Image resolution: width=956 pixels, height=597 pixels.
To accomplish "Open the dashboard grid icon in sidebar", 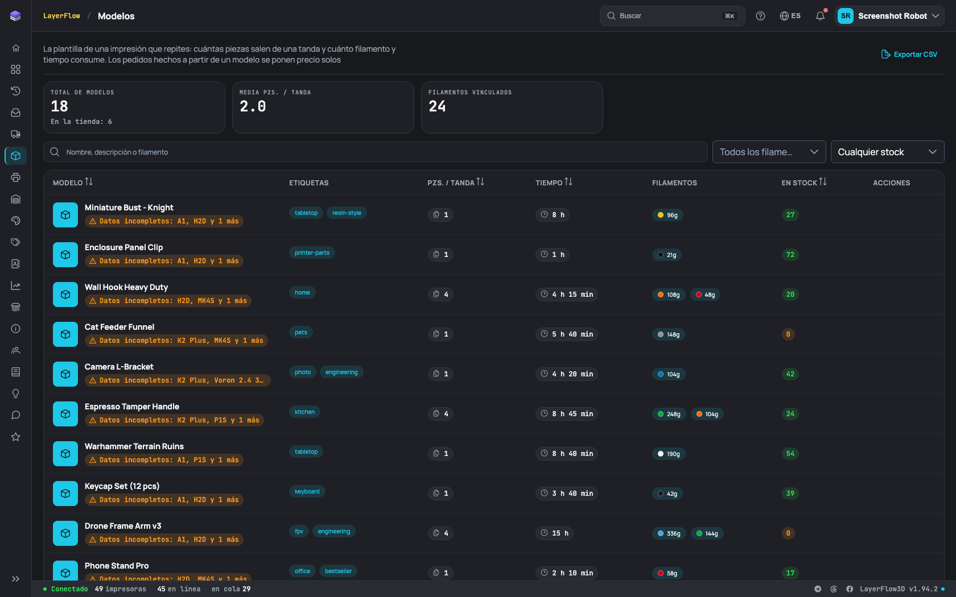I will [15, 69].
